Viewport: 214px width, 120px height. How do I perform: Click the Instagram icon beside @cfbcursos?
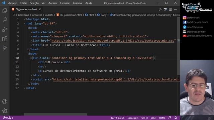point(184,18)
